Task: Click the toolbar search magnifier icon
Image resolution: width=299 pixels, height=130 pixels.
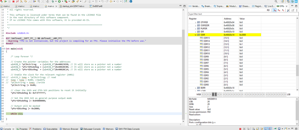Action: pos(276,1)
